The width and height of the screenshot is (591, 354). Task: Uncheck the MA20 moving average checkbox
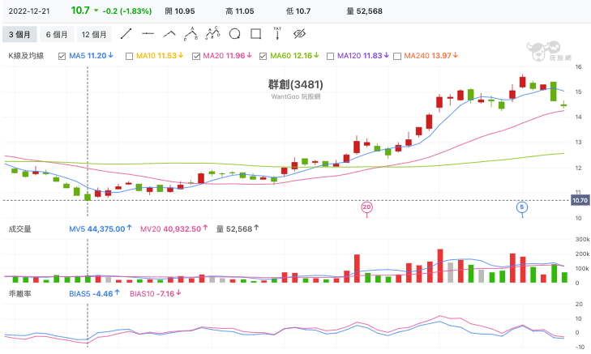196,56
